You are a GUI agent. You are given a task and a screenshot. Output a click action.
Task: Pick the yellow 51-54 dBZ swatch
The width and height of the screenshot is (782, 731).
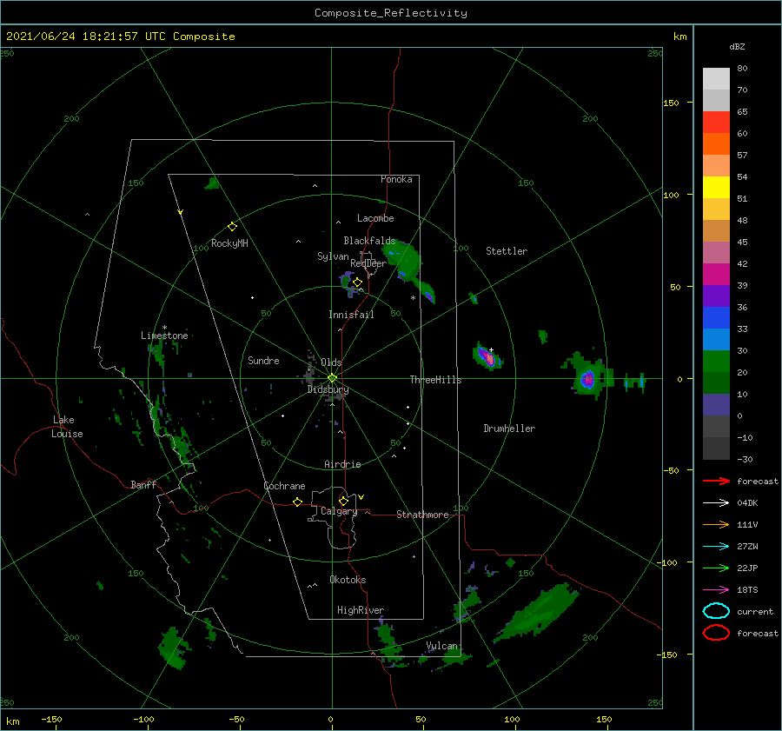pyautogui.click(x=716, y=188)
